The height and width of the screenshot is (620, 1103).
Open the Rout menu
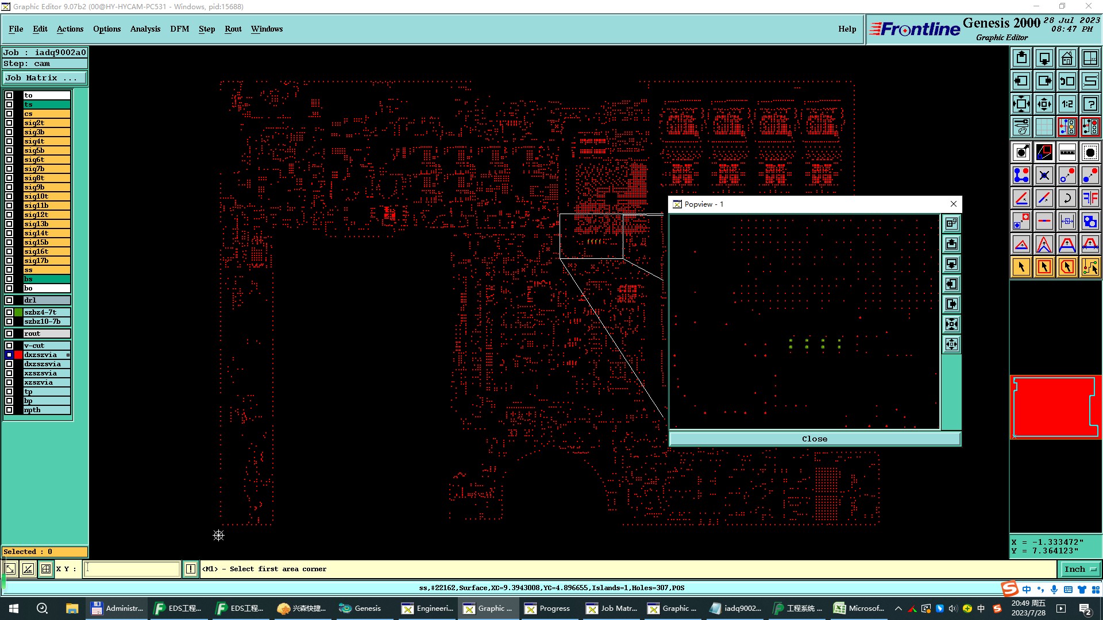(x=233, y=29)
